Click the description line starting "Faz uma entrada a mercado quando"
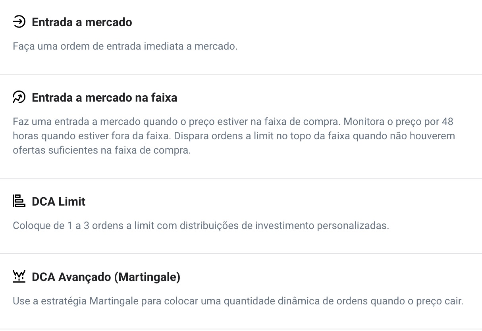The width and height of the screenshot is (482, 331). [233, 121]
